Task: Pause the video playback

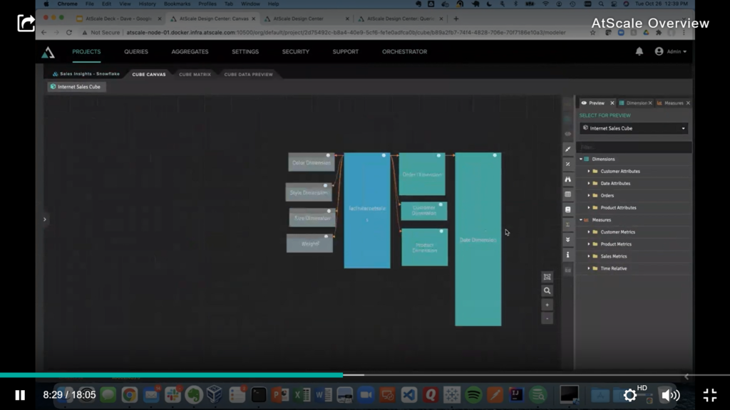Action: tap(20, 395)
